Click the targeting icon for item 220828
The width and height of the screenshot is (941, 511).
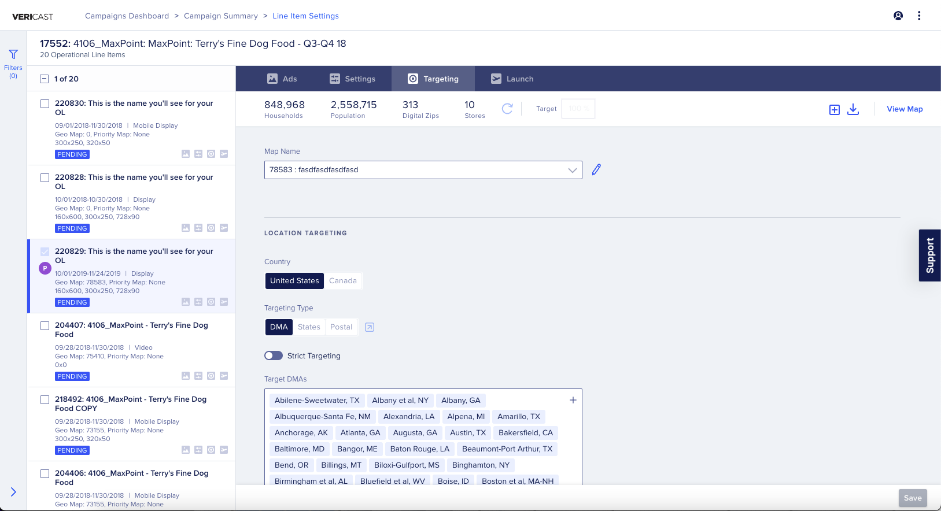(x=211, y=228)
